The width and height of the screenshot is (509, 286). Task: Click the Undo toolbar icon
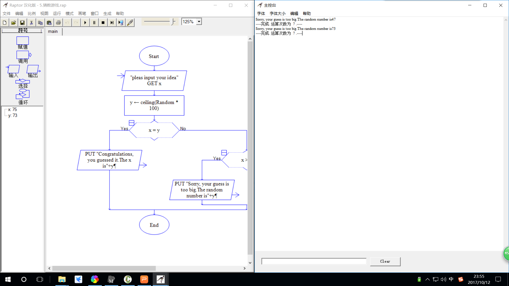pos(67,23)
